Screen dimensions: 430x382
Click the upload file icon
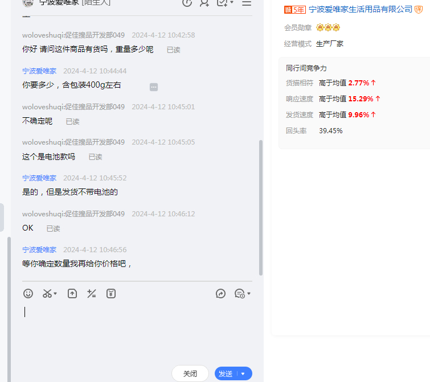[72, 294]
